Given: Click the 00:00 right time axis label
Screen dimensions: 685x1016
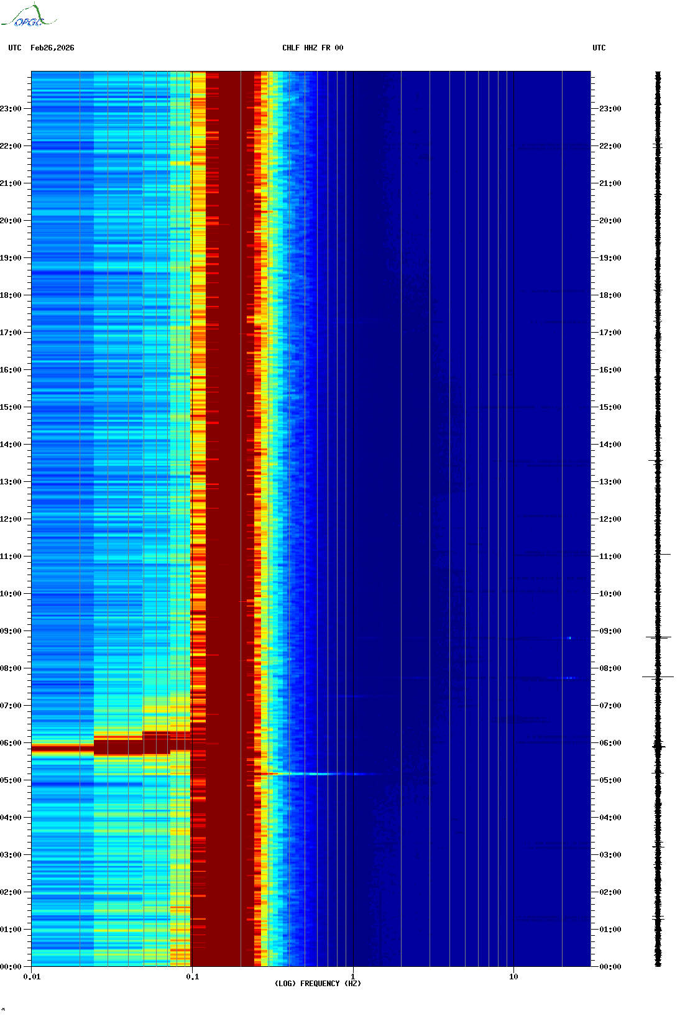Looking at the screenshot, I should tap(610, 967).
